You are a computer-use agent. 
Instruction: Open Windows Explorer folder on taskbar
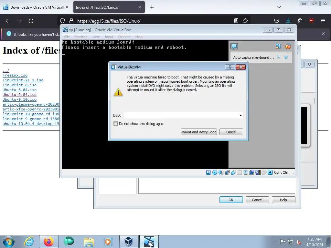click(89, 242)
